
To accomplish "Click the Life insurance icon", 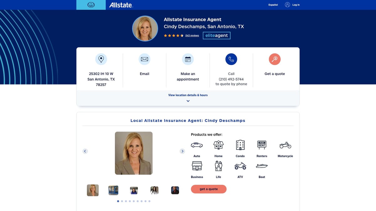I will [x=218, y=166].
